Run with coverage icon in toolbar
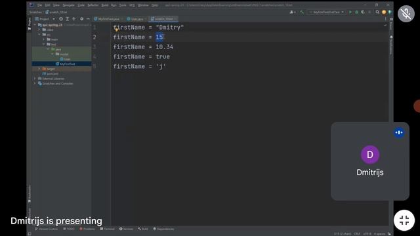This screenshot has height=236, width=420. click(363, 12)
